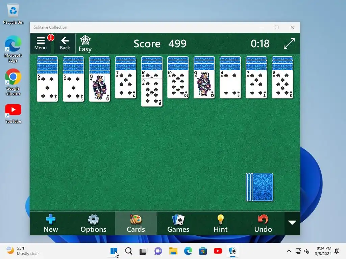Get a move suggestion with Hint
Screen dimensions: 346x259
click(x=220, y=223)
